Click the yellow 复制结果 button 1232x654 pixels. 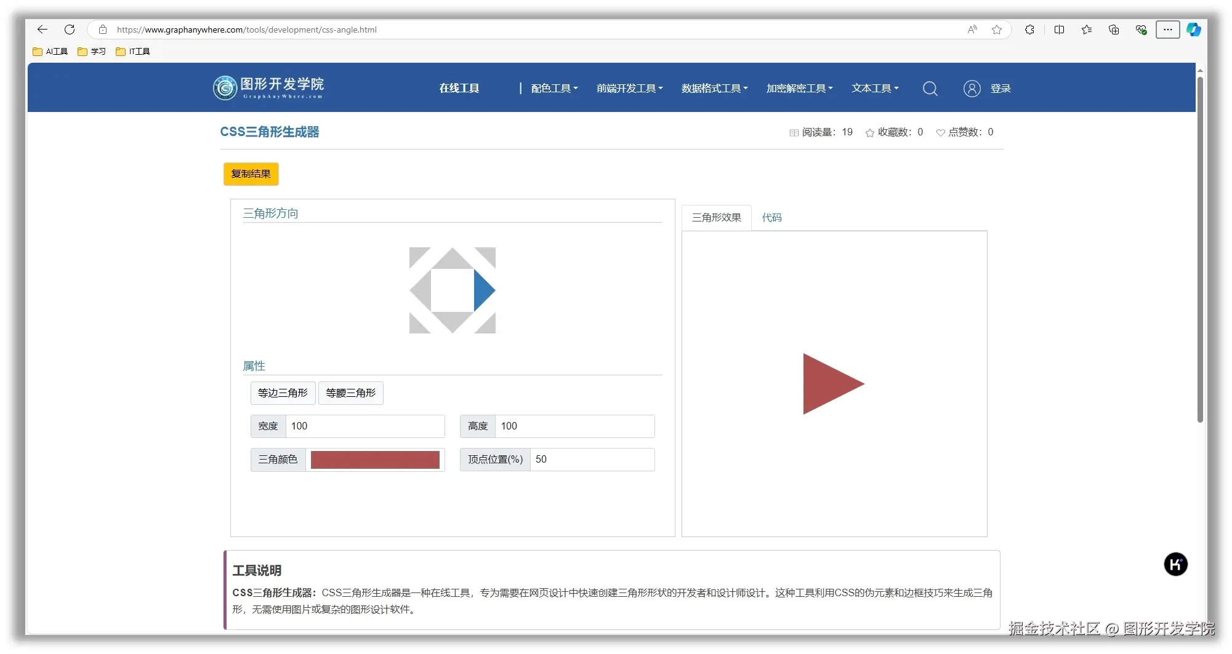(x=251, y=174)
